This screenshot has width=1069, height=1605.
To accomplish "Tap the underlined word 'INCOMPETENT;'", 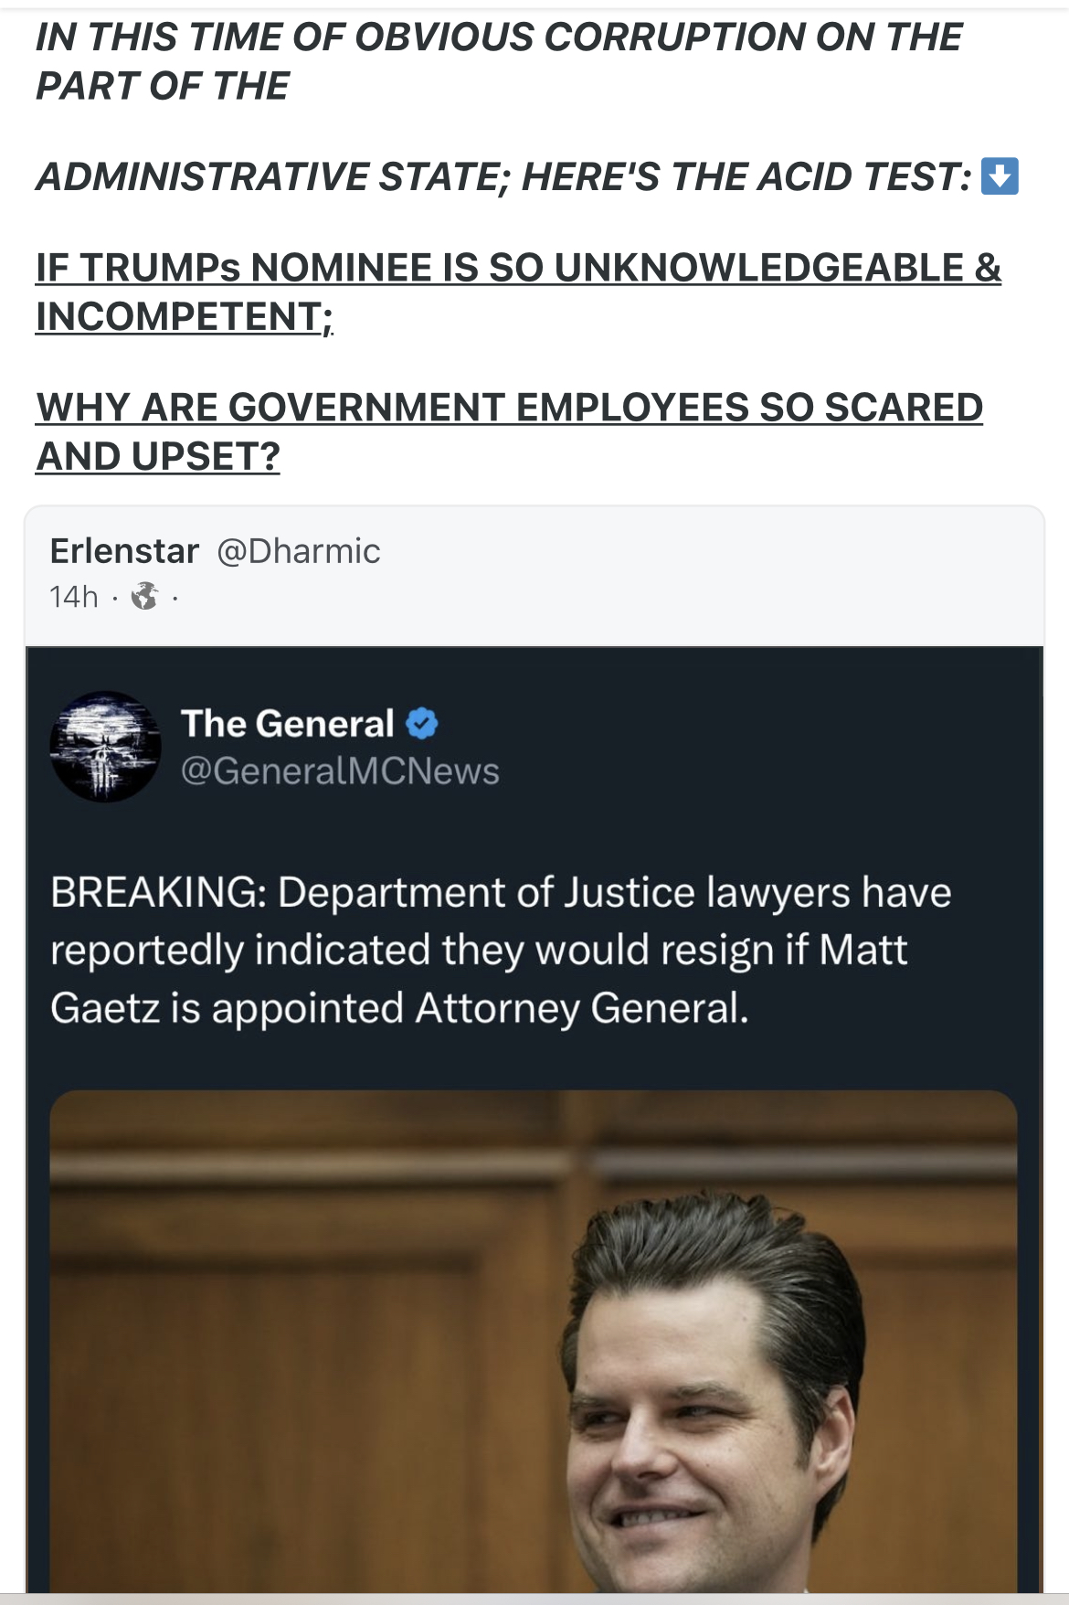I will pos(184,317).
